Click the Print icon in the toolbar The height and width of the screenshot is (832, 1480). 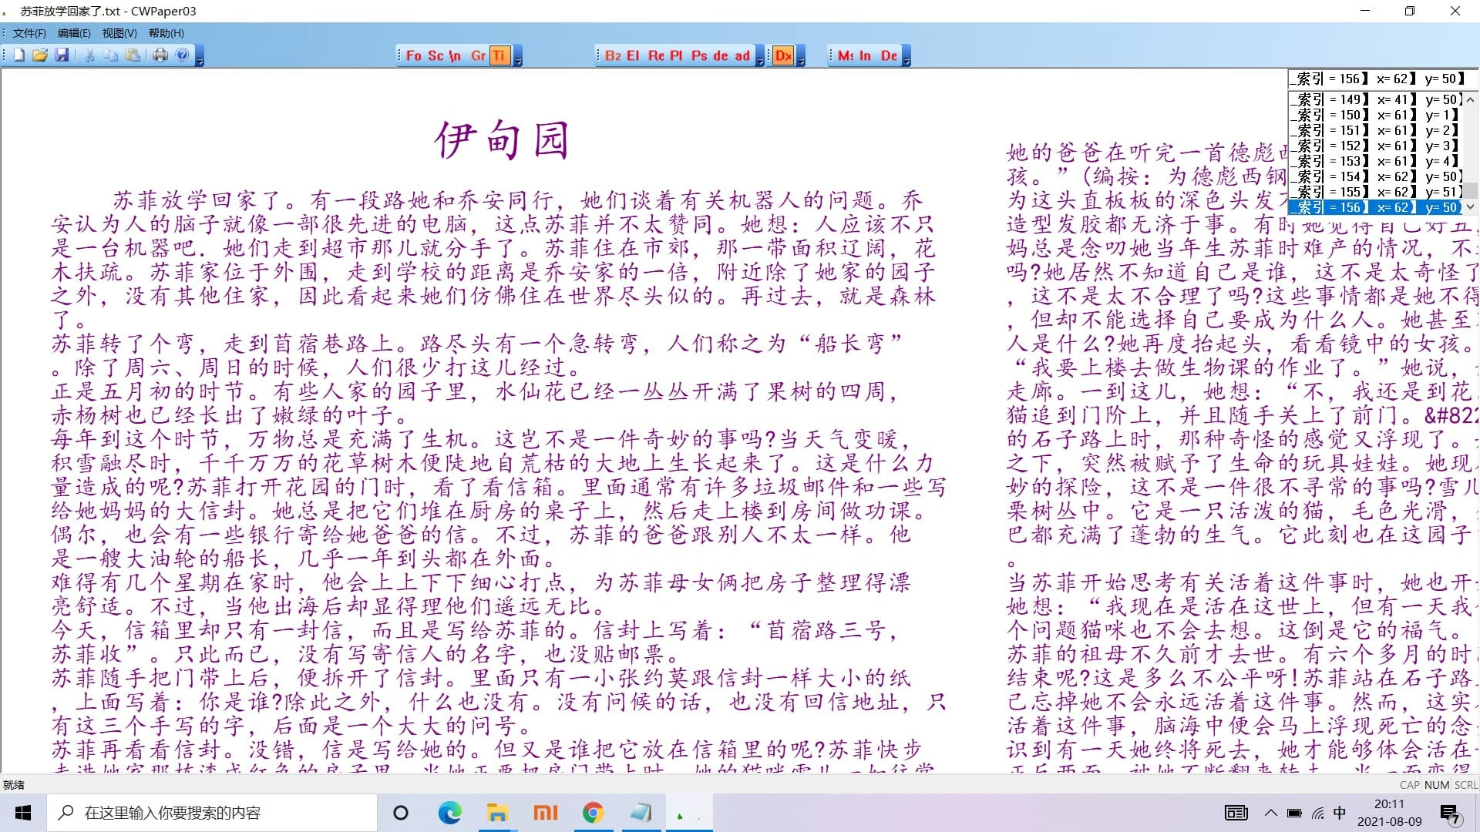pyautogui.click(x=160, y=55)
